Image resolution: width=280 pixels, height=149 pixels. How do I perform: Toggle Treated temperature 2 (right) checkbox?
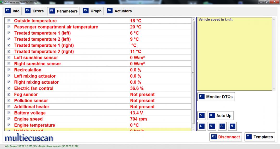(9, 51)
